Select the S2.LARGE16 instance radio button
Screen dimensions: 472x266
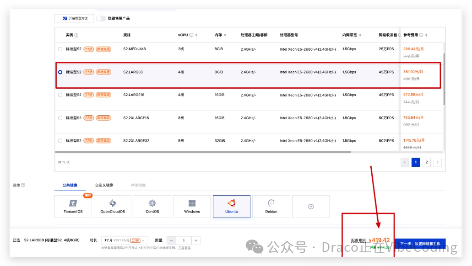coord(60,95)
